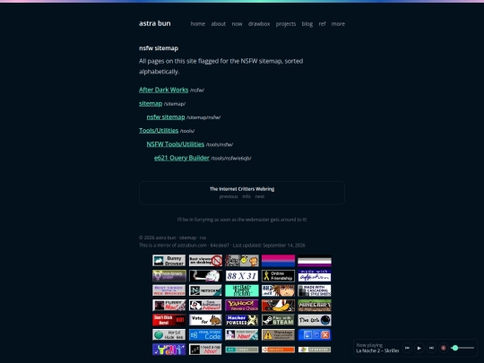Open the World Wide Web globe badge
The height and width of the screenshot is (363, 484).
[169, 334]
